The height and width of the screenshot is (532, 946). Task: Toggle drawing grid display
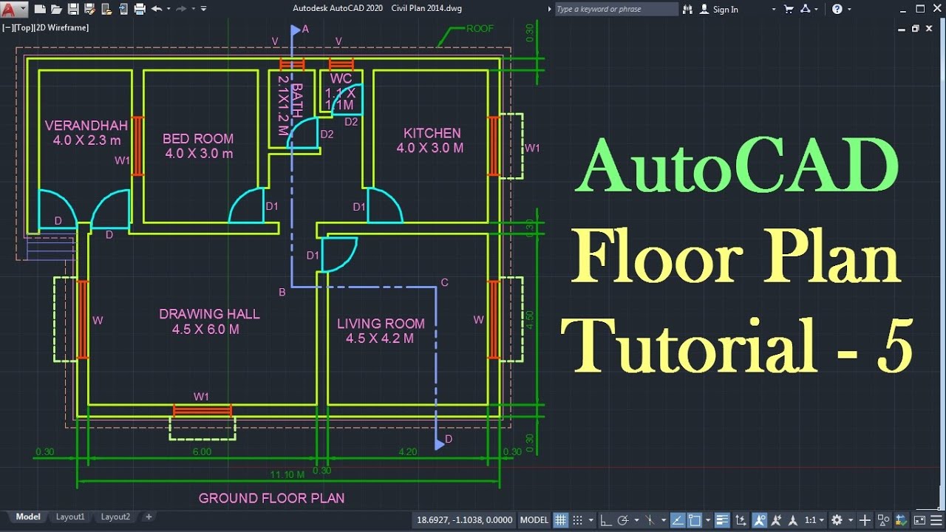pyautogui.click(x=560, y=520)
